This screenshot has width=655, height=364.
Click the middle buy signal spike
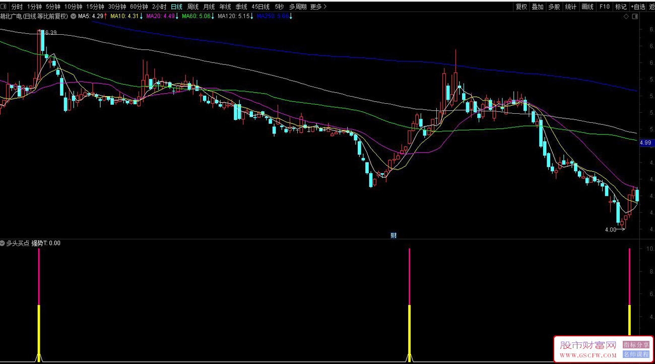click(x=409, y=305)
